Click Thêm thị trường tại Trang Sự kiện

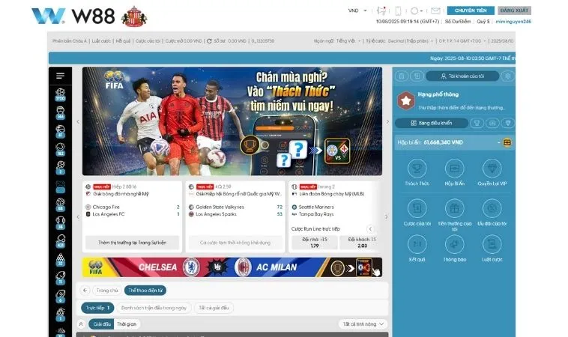[x=132, y=243]
